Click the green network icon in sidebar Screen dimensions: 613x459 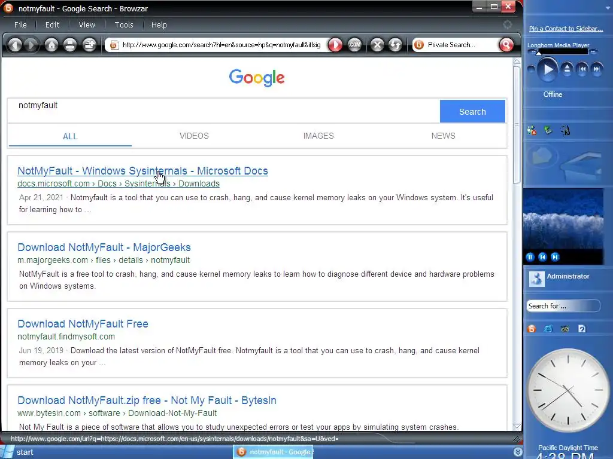[548, 130]
